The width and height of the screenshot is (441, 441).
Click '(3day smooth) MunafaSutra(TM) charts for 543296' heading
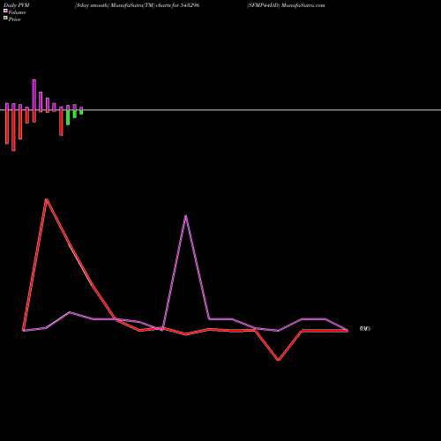(137, 5)
